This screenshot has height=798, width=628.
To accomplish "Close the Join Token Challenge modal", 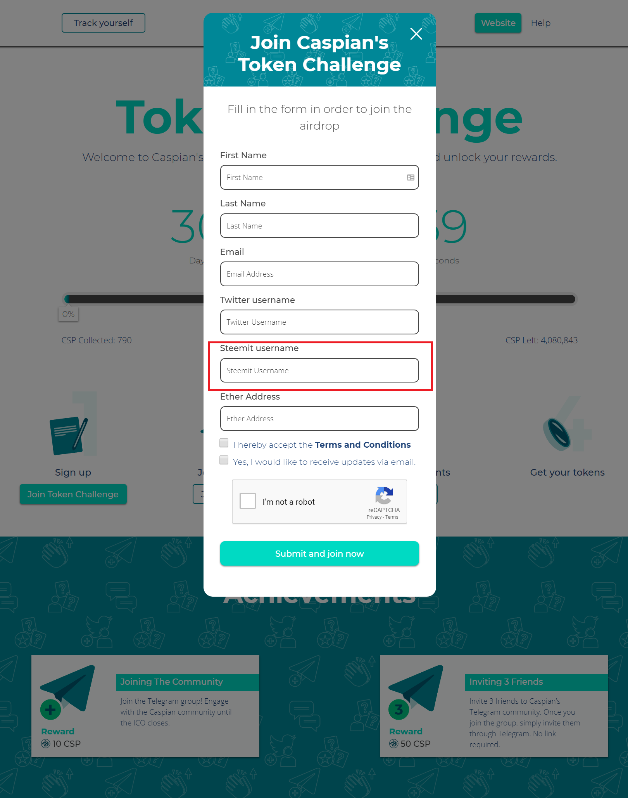I will click(416, 34).
